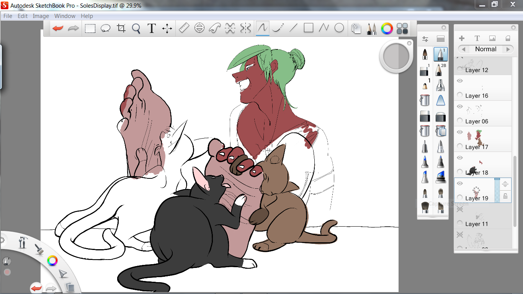Click the top toolbar Undo arrow
This screenshot has width=523, height=294.
point(58,28)
